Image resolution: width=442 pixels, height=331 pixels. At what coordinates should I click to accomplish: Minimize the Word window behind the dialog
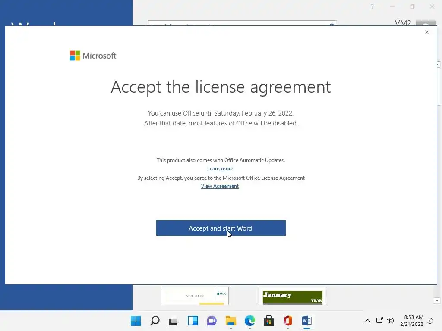(x=392, y=6)
